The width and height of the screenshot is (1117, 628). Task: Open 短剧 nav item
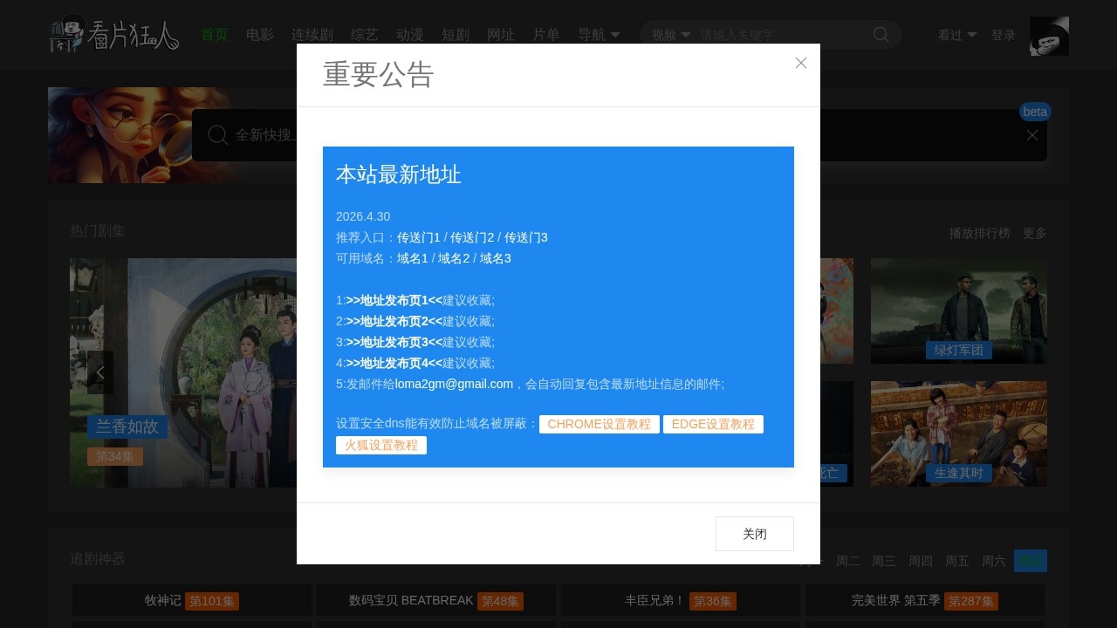tap(456, 35)
